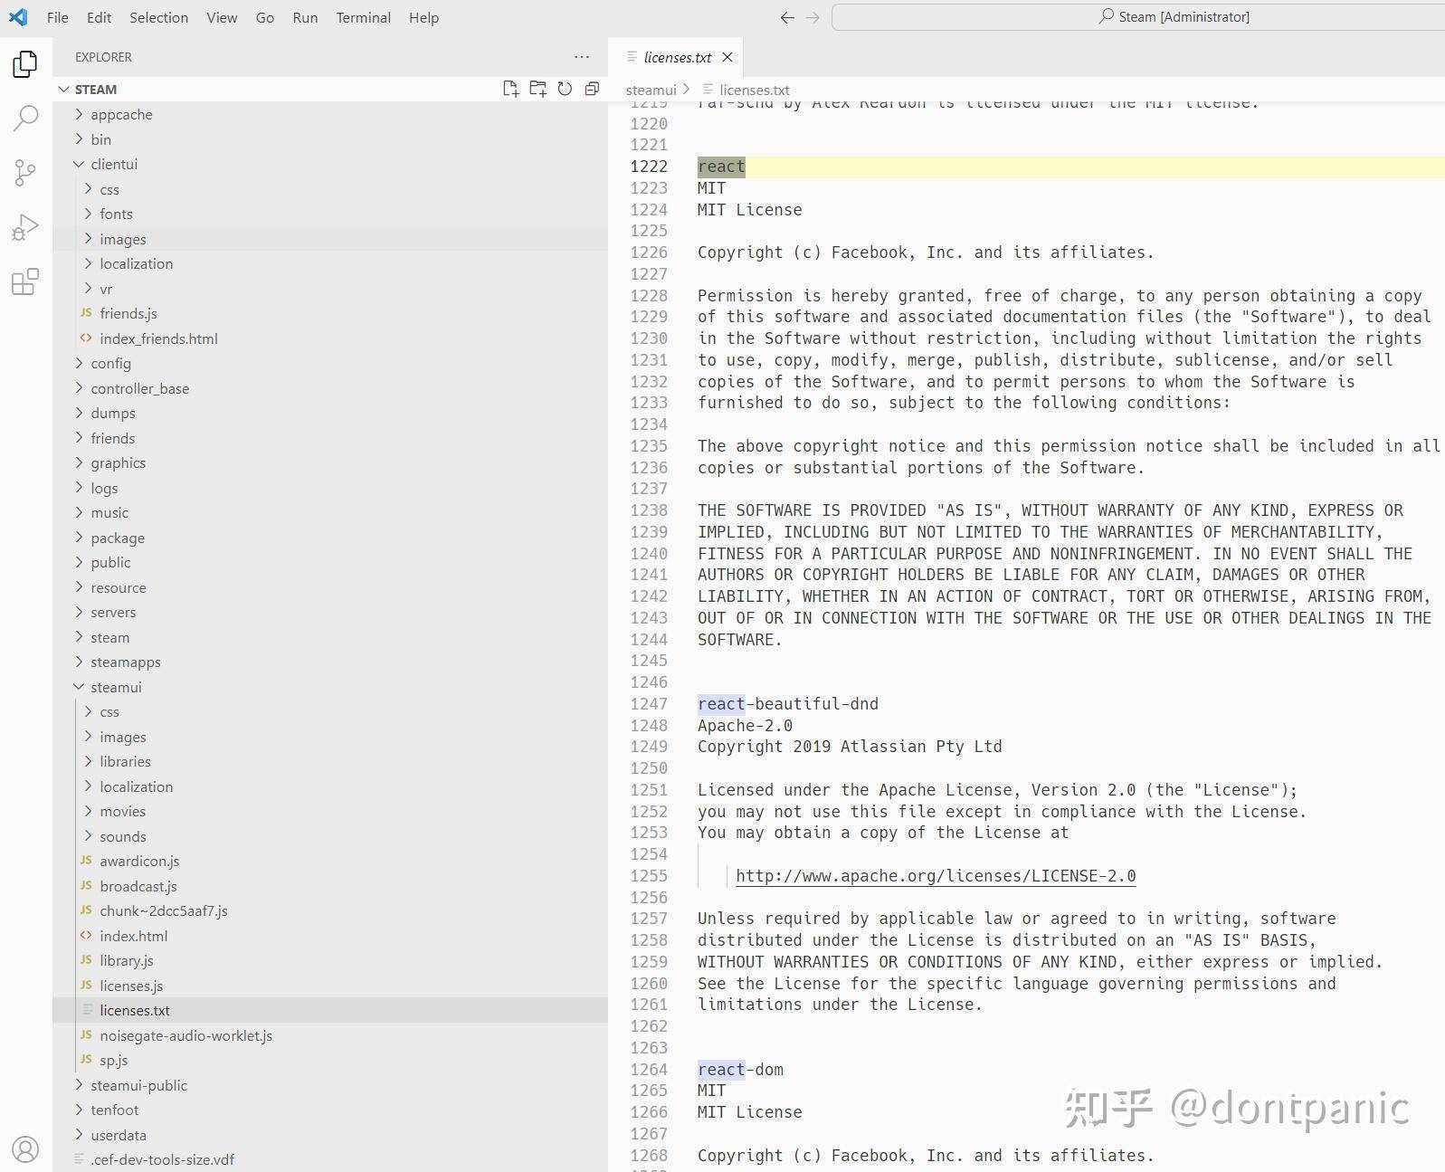Open index_friends.html file
1445x1172 pixels.
[x=158, y=338]
